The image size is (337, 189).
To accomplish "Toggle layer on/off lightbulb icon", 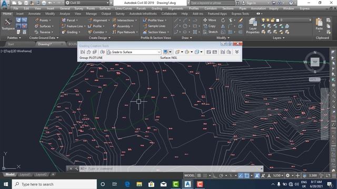I will pyautogui.click(x=263, y=20).
